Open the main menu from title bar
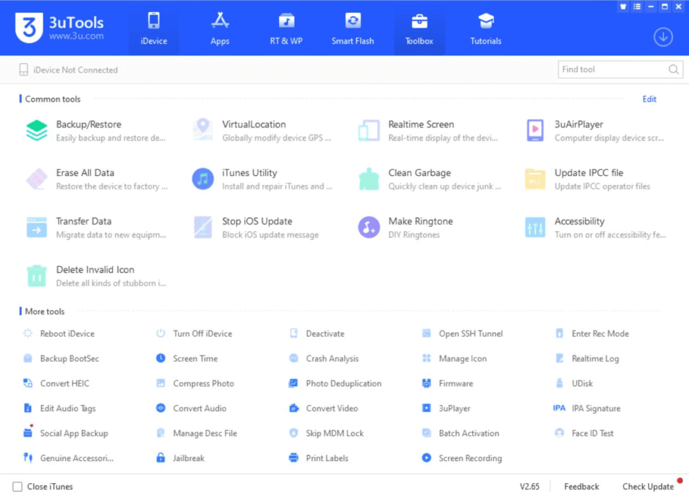Viewport: 689px width, 496px height. pos(637,7)
